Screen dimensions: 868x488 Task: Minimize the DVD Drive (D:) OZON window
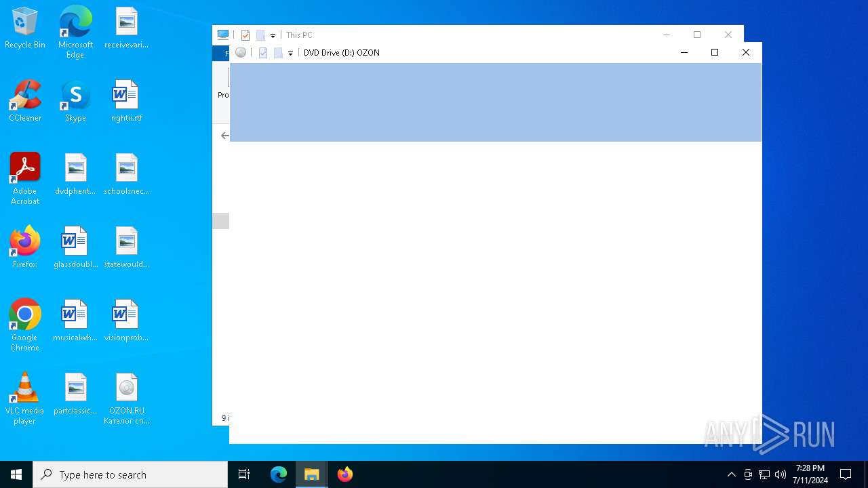coord(684,52)
